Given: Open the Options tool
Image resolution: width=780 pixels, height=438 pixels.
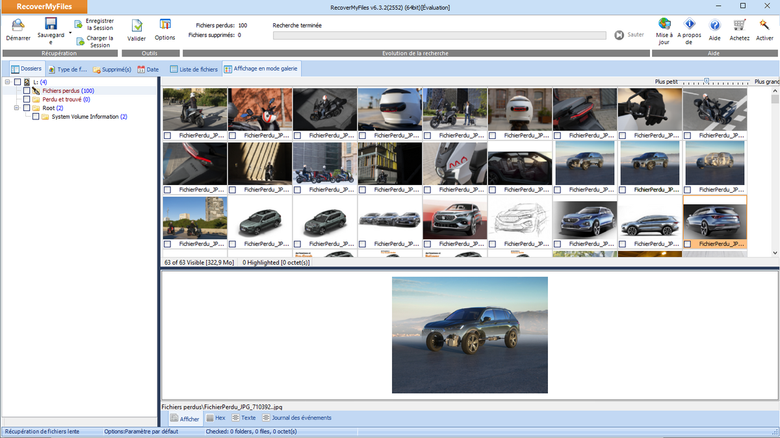Looking at the screenshot, I should [x=165, y=30].
